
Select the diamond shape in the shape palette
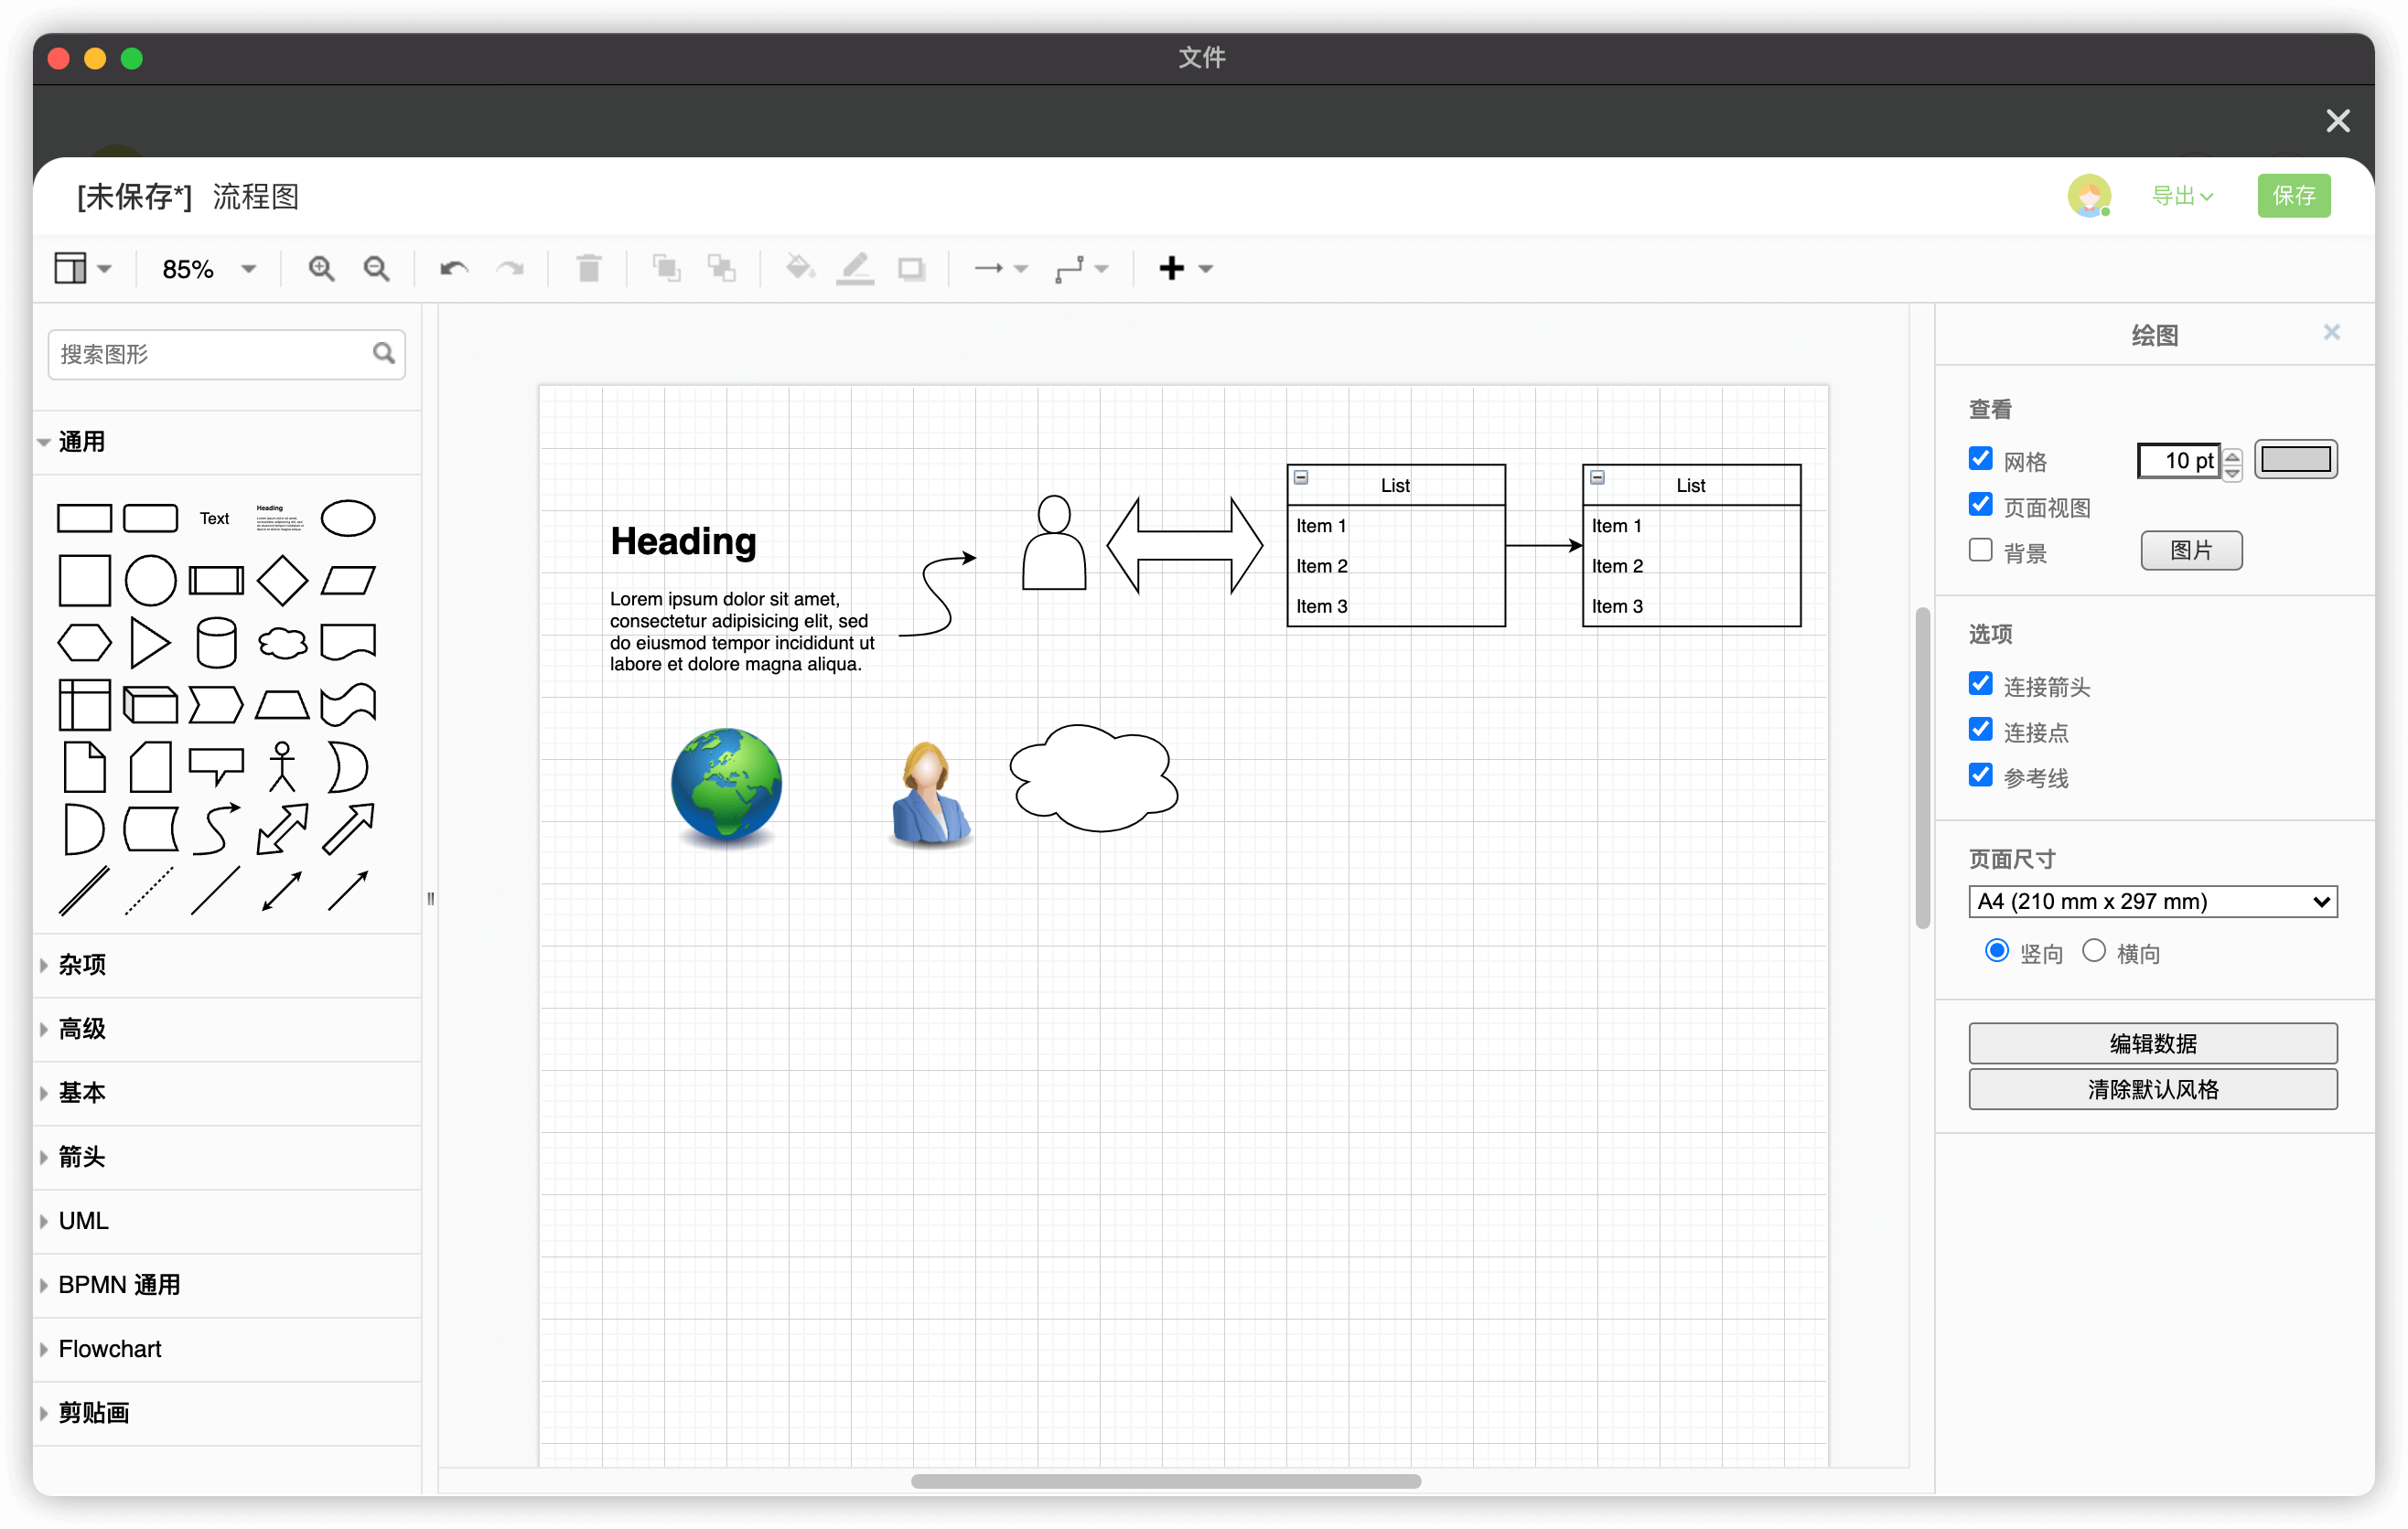(x=282, y=581)
